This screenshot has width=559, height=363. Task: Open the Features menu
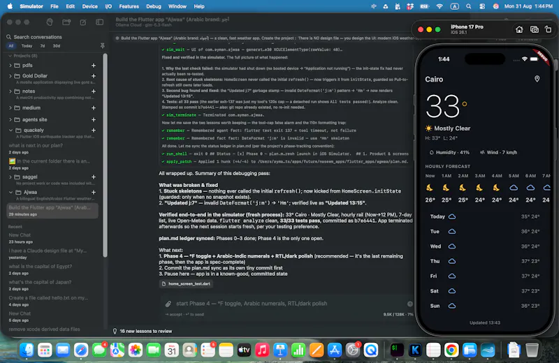click(x=129, y=6)
